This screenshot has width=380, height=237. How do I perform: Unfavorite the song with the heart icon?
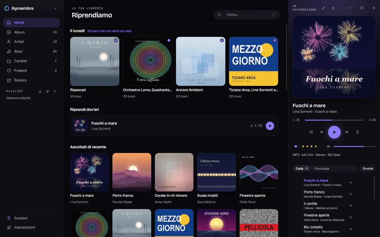pyautogui.click(x=296, y=146)
